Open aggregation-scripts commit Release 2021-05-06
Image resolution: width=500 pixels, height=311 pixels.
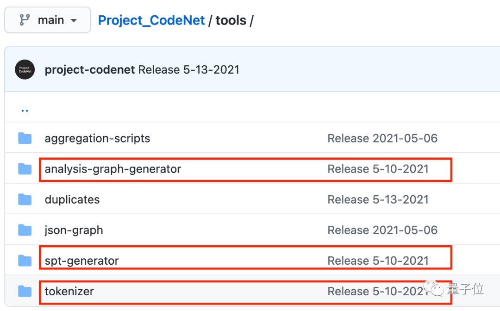[382, 138]
